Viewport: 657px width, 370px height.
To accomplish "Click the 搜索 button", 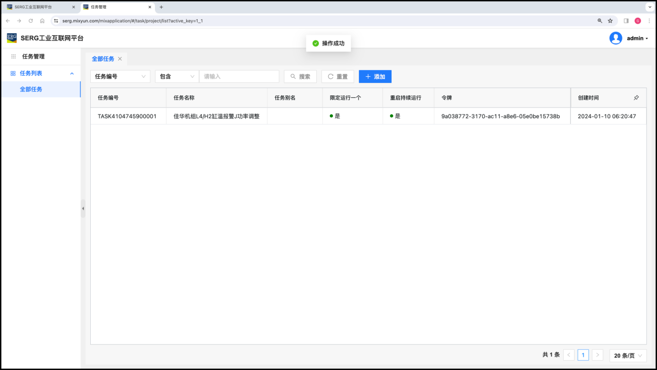I will tap(300, 77).
